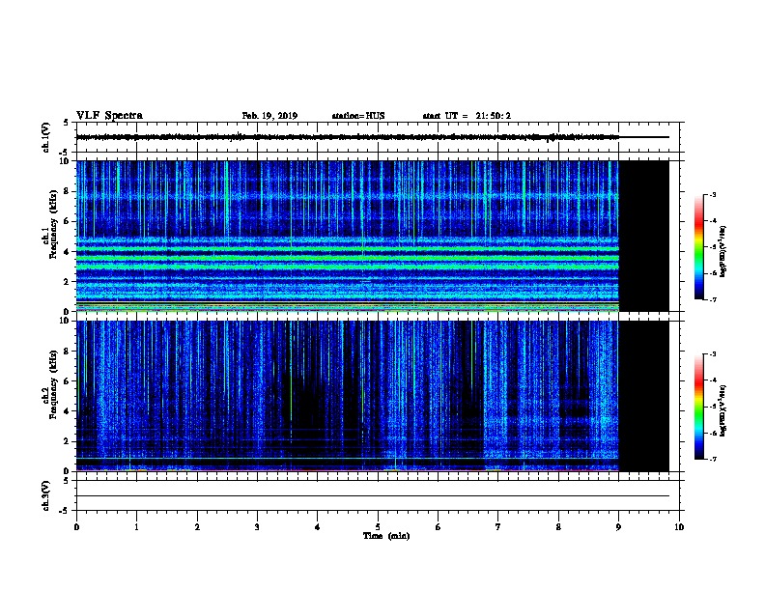Click the start UT = 21:50: 2 text

coord(467,116)
